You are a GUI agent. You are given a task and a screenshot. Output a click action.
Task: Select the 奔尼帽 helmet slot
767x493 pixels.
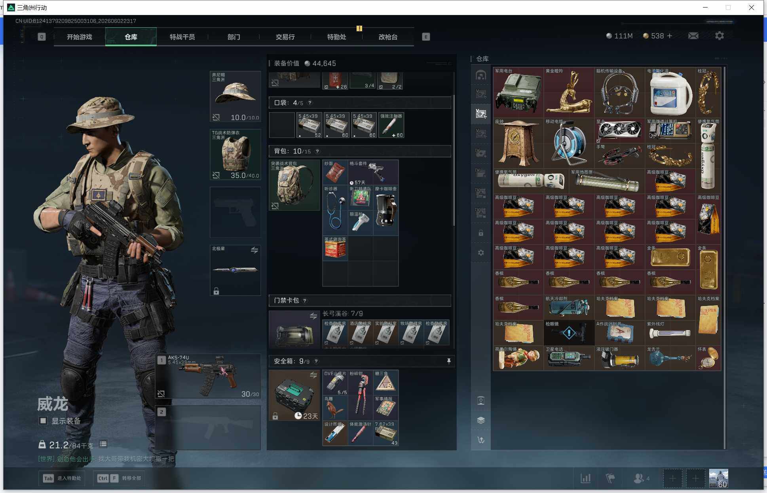tap(235, 96)
